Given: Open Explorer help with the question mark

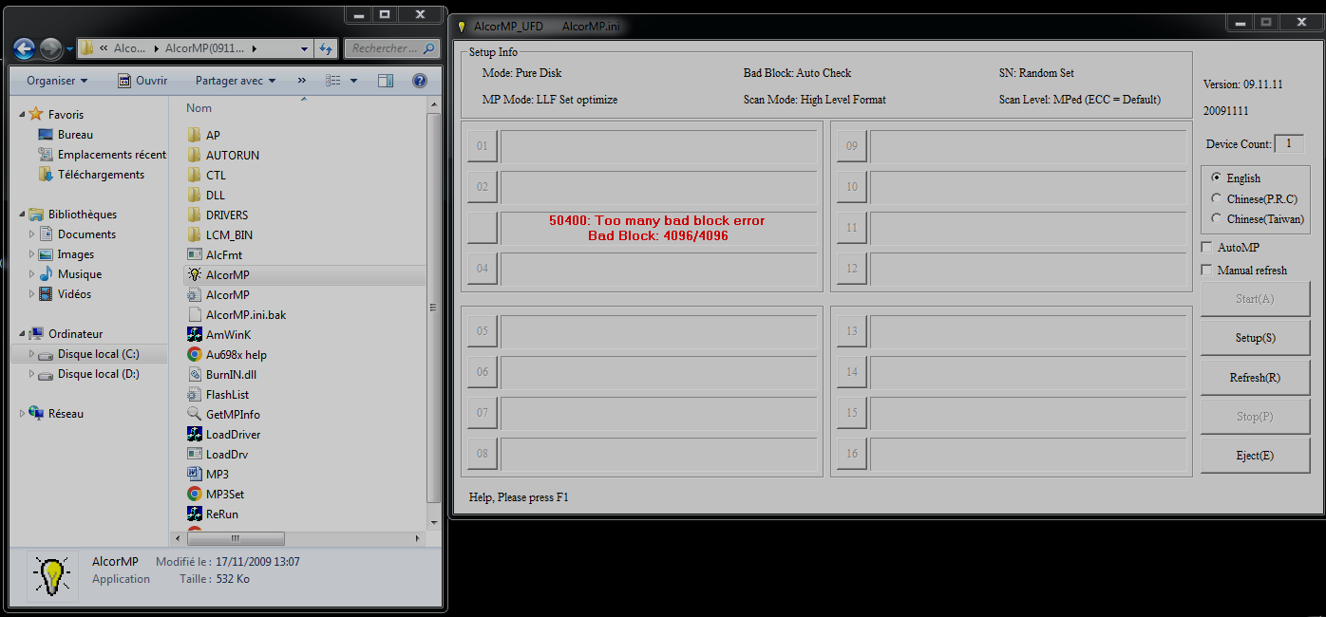Looking at the screenshot, I should coord(420,81).
